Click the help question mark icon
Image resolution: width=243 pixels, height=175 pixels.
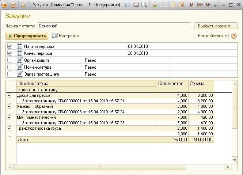pos(234,36)
